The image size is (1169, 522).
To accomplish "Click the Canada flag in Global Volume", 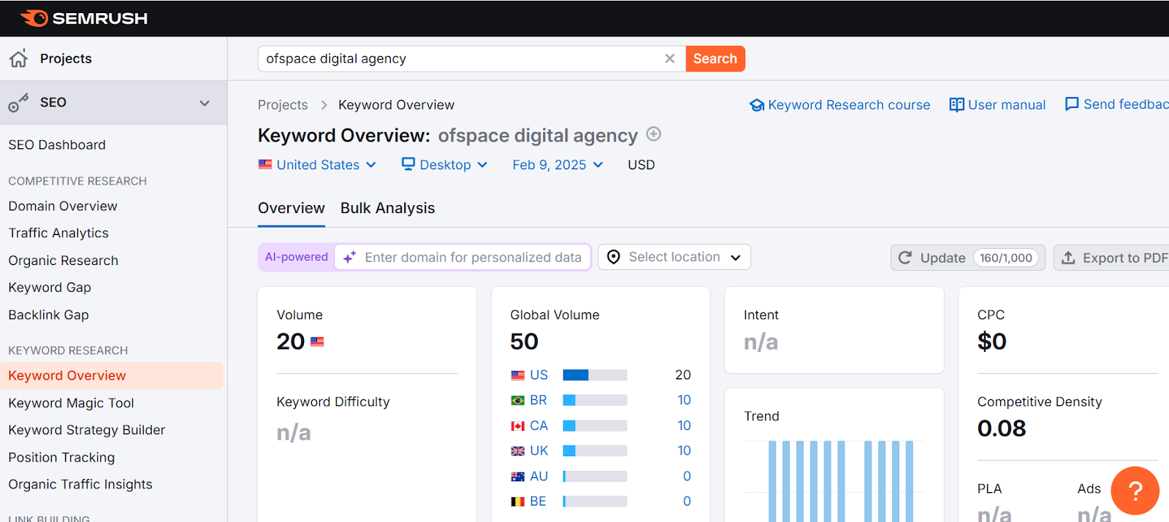I will (518, 426).
